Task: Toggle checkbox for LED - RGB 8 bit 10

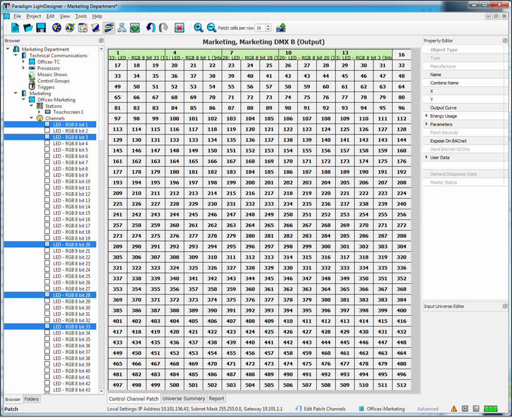Action: pos(48,181)
